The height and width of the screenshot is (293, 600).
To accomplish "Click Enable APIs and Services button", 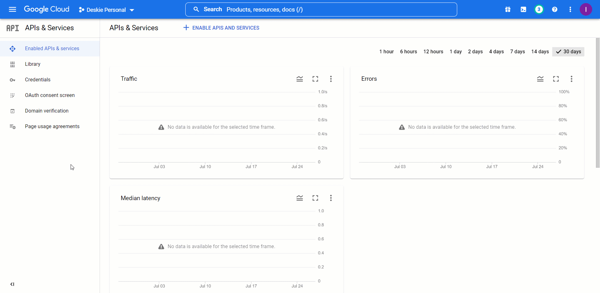I will 221,28.
